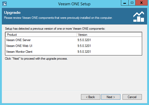Click the 'Setup has detected' description text

tap(55, 29)
